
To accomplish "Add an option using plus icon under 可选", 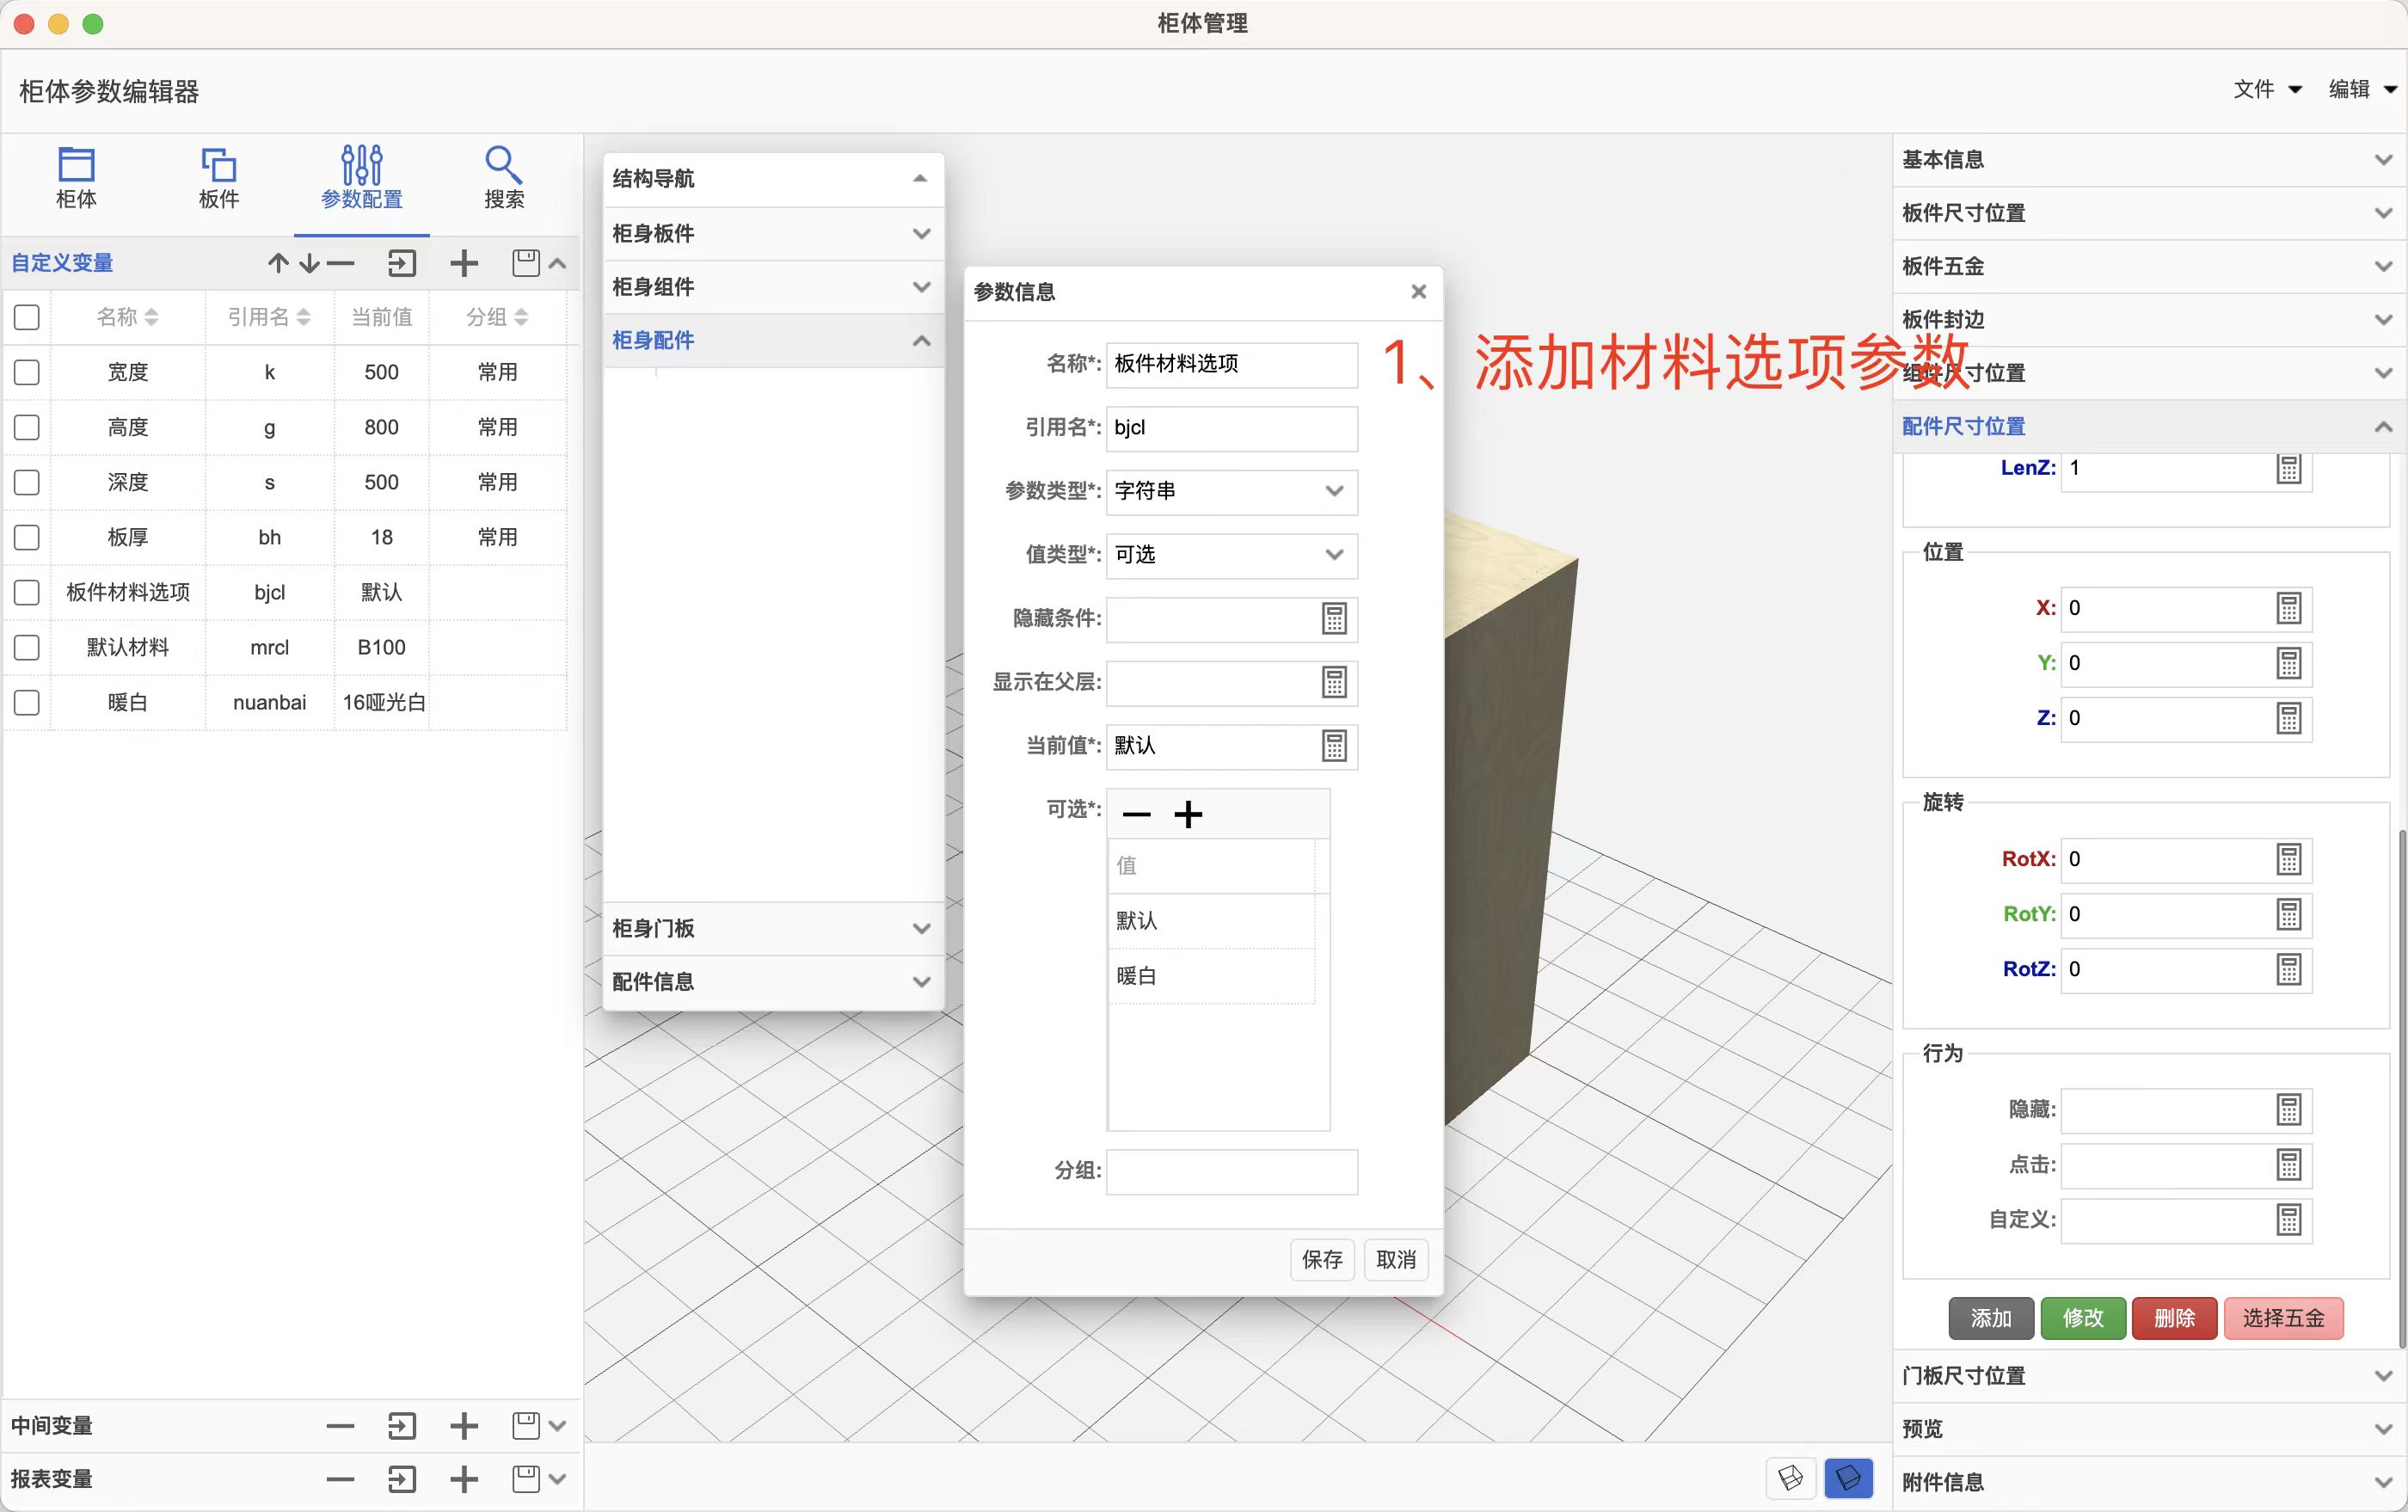I will [x=1188, y=814].
